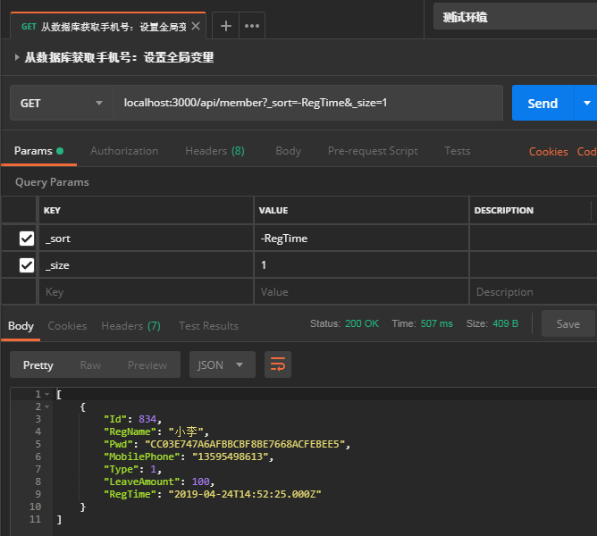This screenshot has width=597, height=536.
Task: Open the tab options ellipsis menu
Action: [253, 26]
